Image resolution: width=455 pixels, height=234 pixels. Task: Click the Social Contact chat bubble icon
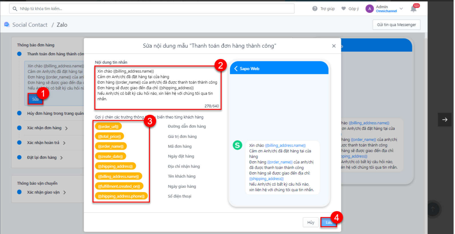coord(7,25)
